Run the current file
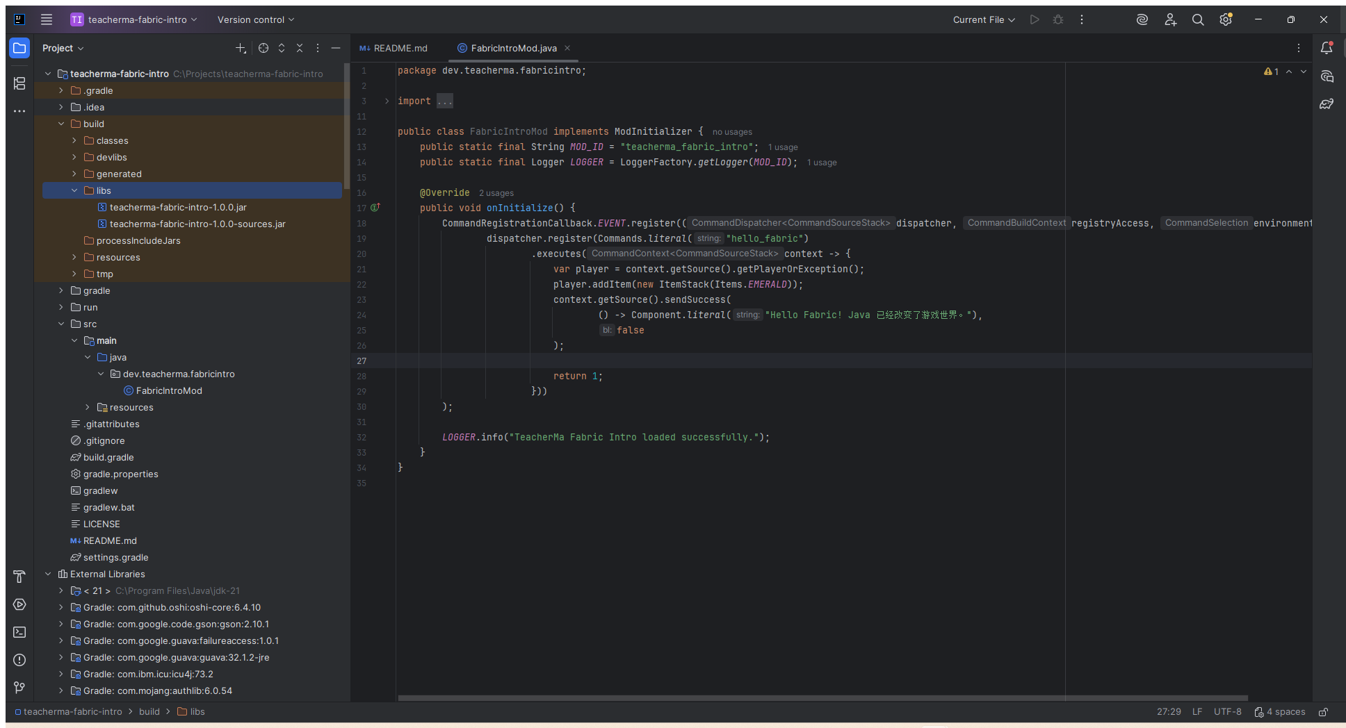 click(1035, 19)
